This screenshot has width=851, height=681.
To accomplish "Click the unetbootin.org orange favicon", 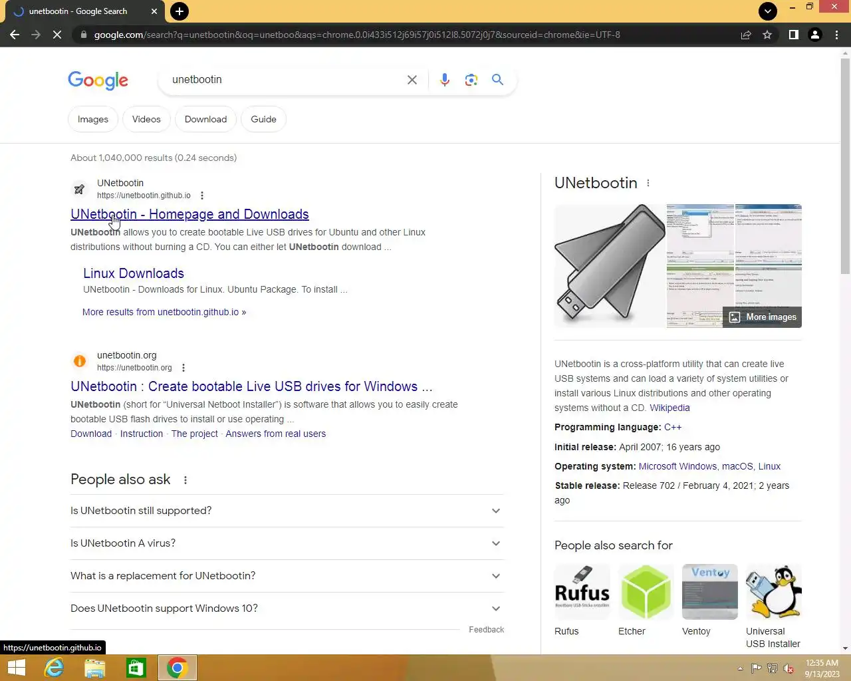I will (79, 361).
